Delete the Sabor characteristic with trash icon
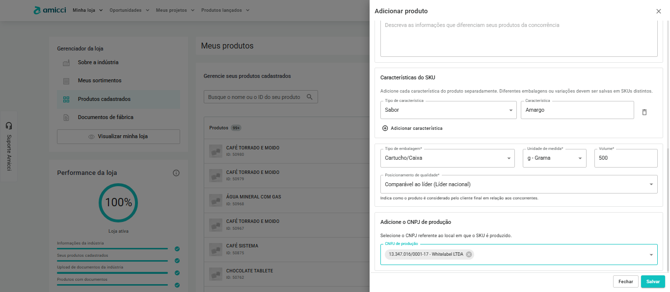 point(644,112)
